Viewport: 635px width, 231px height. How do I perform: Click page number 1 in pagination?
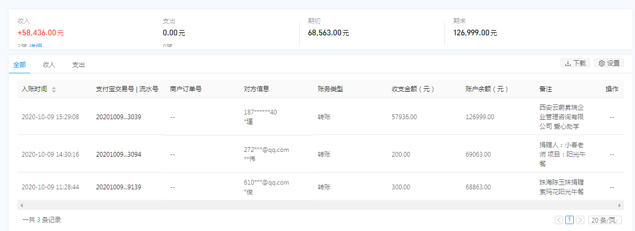click(570, 220)
